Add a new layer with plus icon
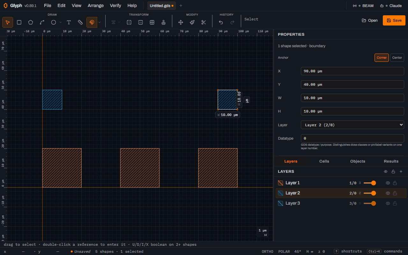Viewport: 408px width, 255px height. (x=401, y=171)
